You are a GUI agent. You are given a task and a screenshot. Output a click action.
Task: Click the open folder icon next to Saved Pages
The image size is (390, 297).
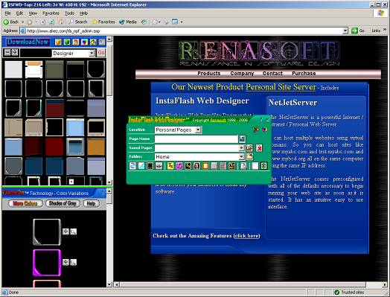tap(249, 148)
